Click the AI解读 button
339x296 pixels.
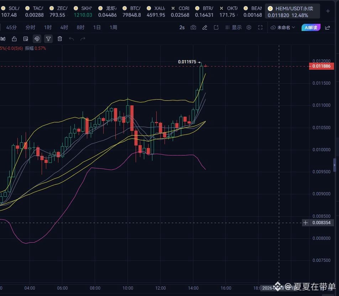(x=311, y=27)
